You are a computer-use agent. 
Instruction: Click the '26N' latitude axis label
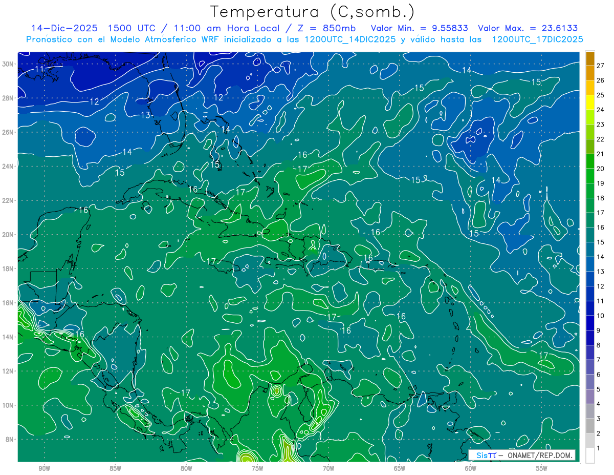coord(8,132)
